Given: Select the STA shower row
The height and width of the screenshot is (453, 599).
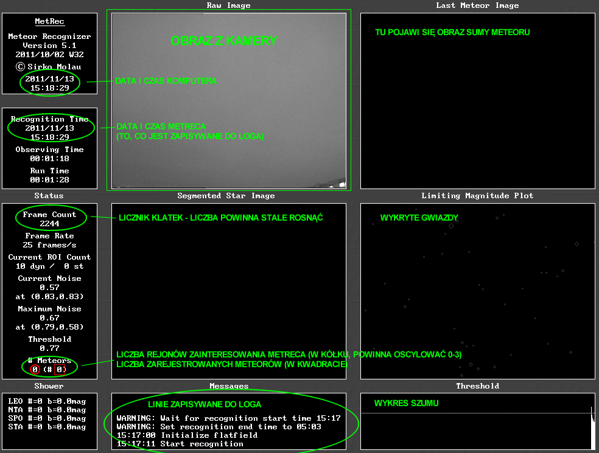Looking at the screenshot, I should click(47, 427).
